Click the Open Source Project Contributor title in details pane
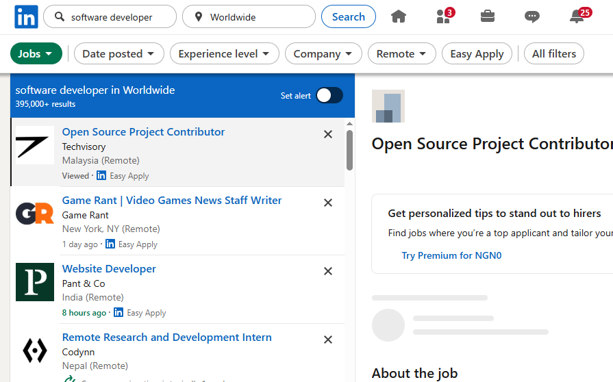Viewport: 613px width, 382px height. pyautogui.click(x=492, y=144)
